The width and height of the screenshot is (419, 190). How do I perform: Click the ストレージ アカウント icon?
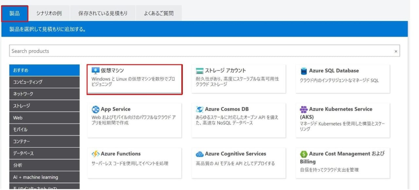[x=200, y=71]
